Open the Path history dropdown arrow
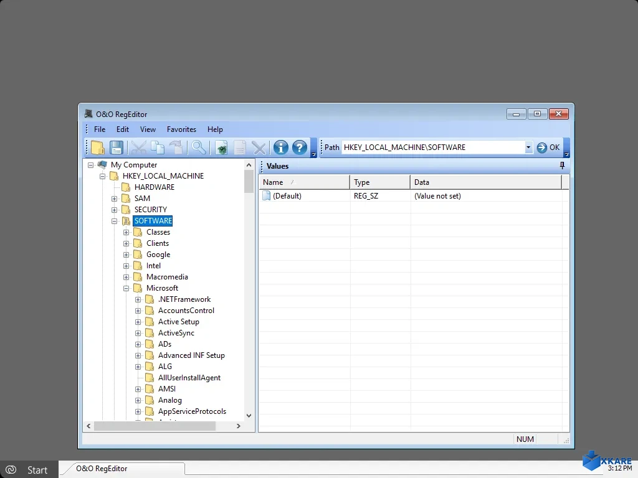Image resolution: width=638 pixels, height=478 pixels. pos(528,147)
